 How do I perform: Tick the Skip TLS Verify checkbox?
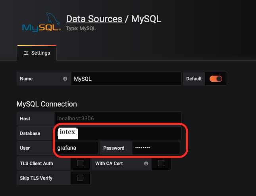(x=80, y=178)
